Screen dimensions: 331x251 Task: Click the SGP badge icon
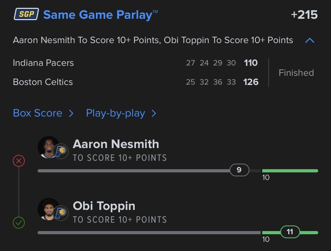(x=26, y=14)
